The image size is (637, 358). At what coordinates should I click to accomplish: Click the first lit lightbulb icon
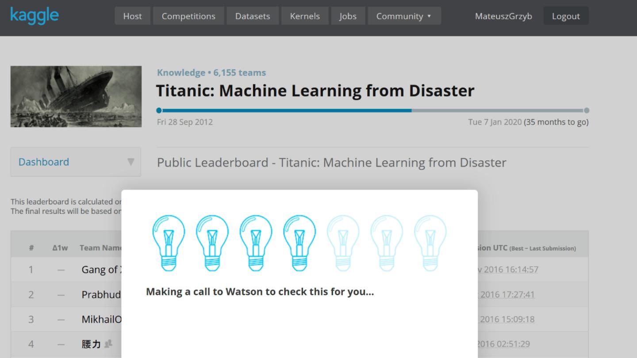coord(169,243)
